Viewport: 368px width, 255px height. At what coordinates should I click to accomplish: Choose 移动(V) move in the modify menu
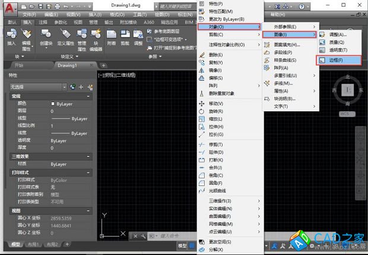(x=216, y=103)
